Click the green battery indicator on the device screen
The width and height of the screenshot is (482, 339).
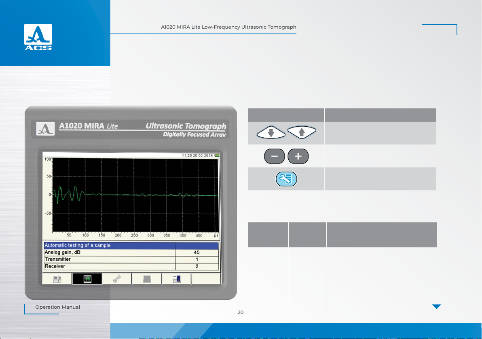217,155
